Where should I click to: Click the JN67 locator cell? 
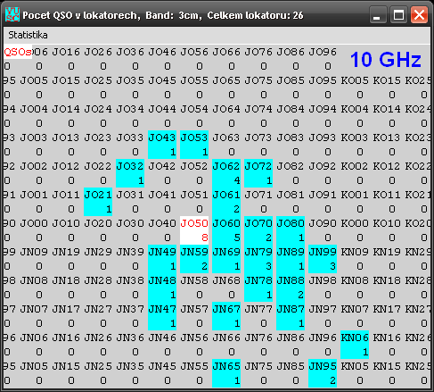226,316
